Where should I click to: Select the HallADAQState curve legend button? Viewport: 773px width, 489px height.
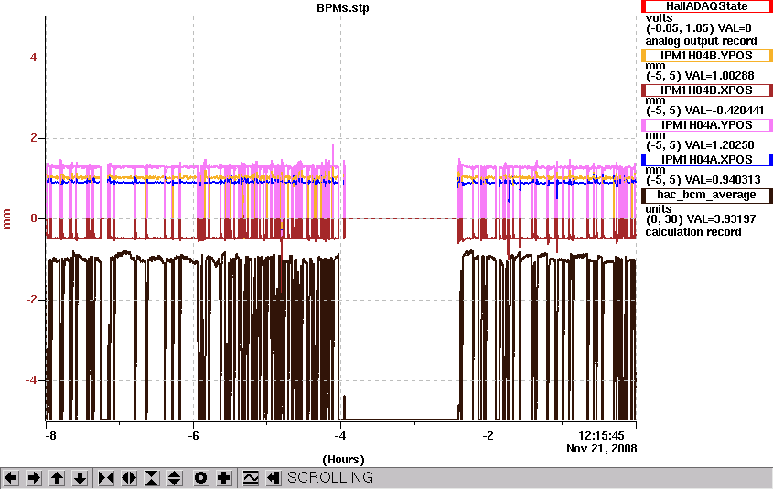click(706, 6)
